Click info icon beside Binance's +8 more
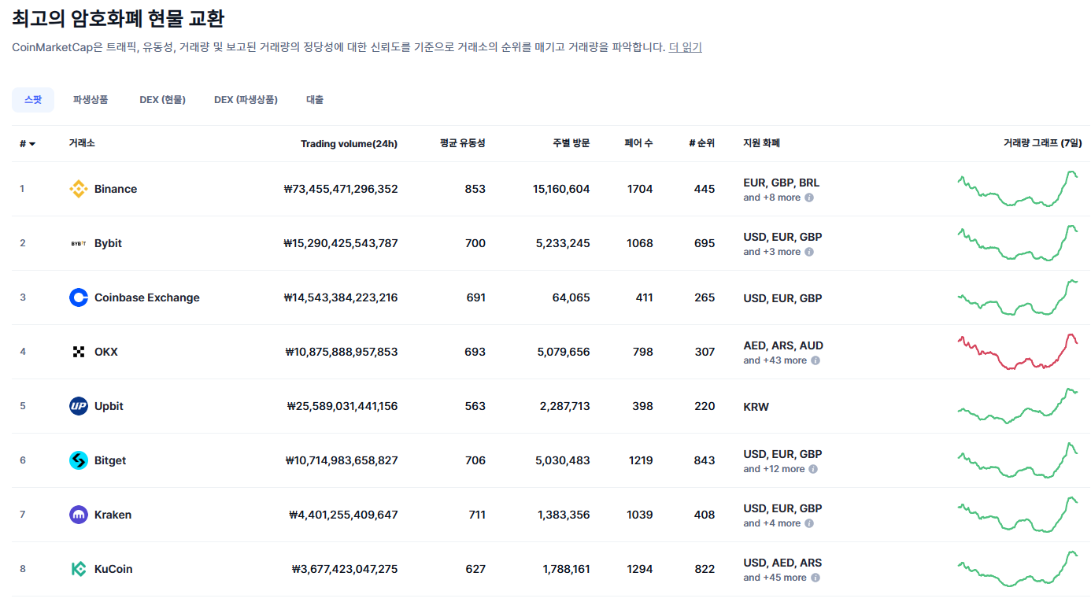This screenshot has width=1091, height=602. click(809, 198)
